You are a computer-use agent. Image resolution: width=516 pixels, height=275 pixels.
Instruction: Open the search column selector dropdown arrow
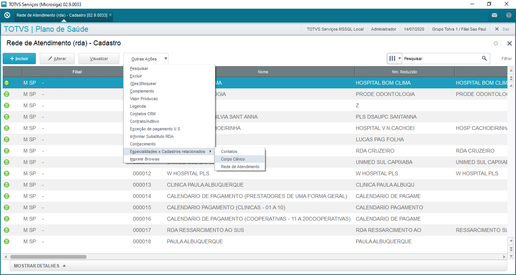[x=400, y=59]
